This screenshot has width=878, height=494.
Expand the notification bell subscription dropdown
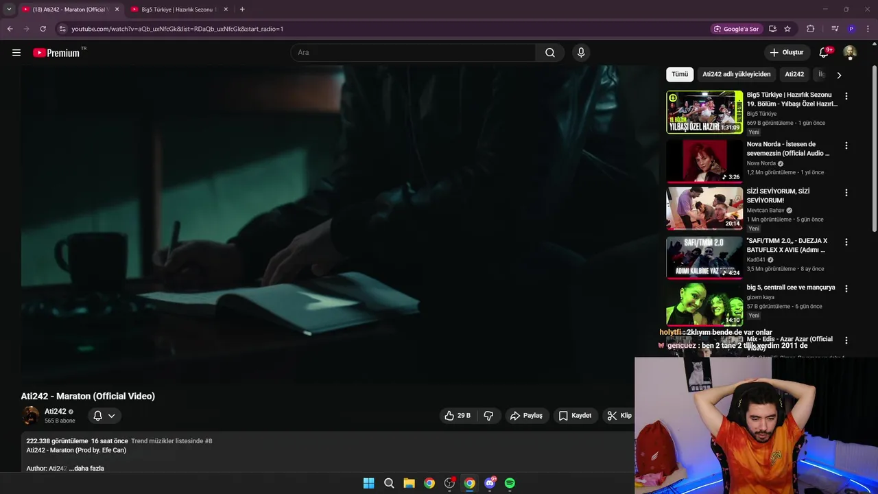[x=104, y=415]
